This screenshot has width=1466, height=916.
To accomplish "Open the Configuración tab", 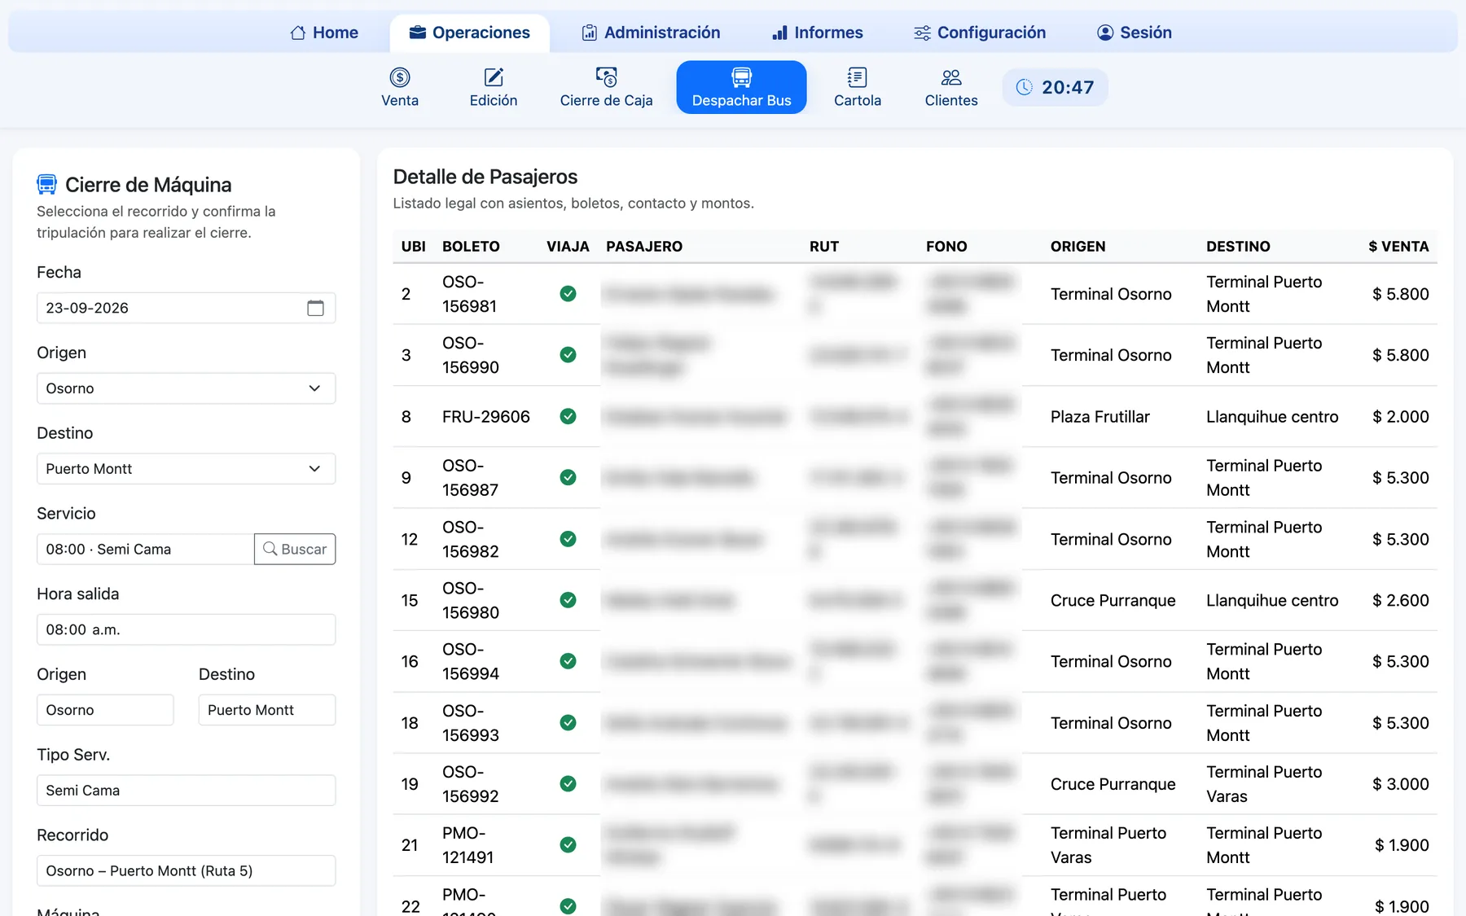I will 980,33.
